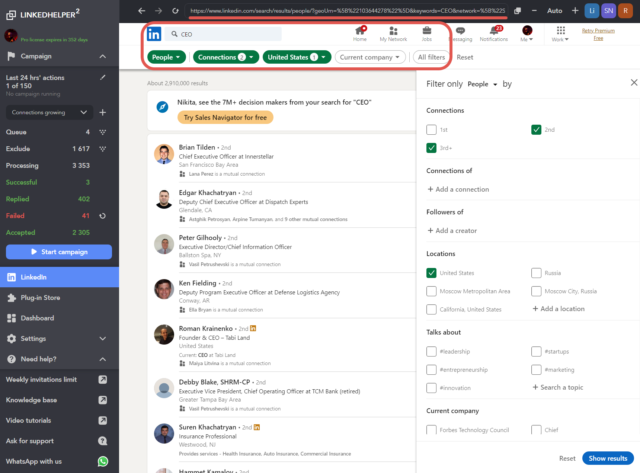The height and width of the screenshot is (473, 640).
Task: Retry the failed campaign actions
Action: 103,215
